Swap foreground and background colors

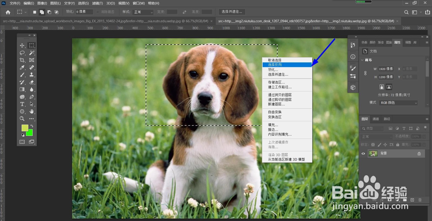pyautogui.click(x=32, y=126)
